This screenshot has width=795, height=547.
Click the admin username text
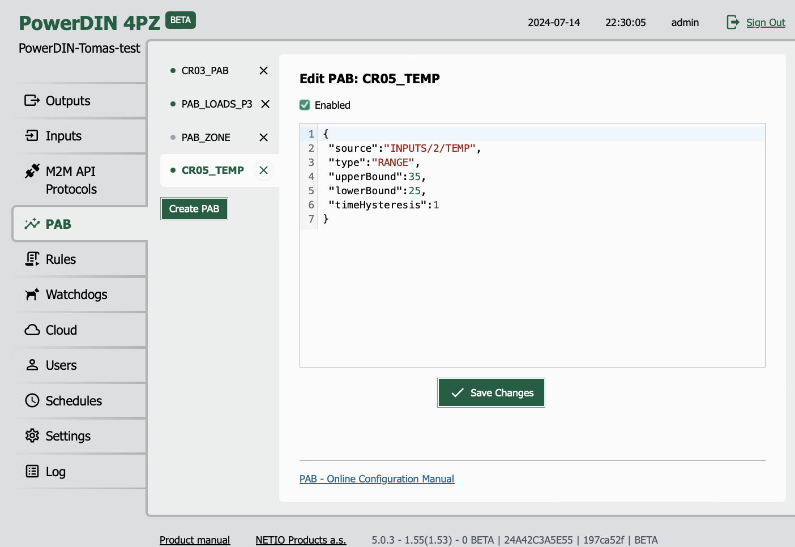[685, 23]
